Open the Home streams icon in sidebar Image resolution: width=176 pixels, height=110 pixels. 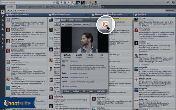(x=2, y=12)
